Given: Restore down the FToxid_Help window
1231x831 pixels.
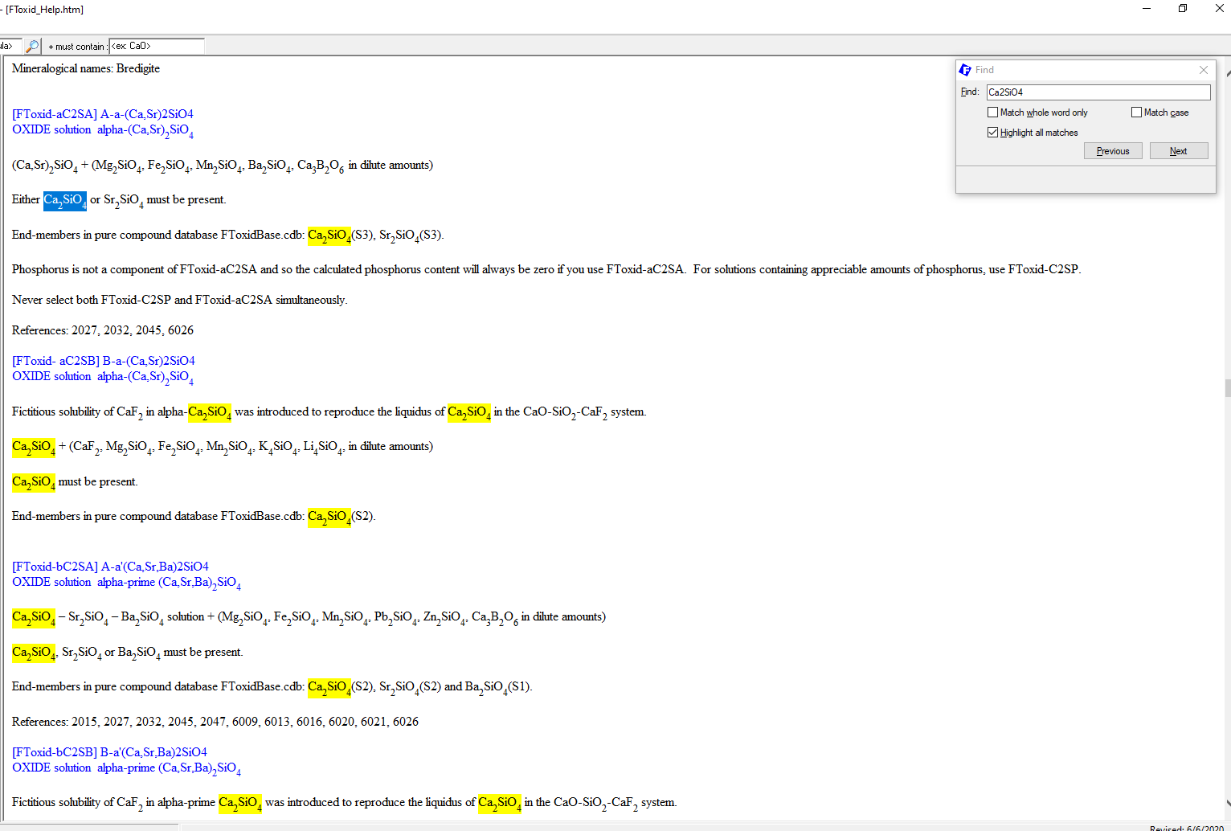Looking at the screenshot, I should [1183, 9].
